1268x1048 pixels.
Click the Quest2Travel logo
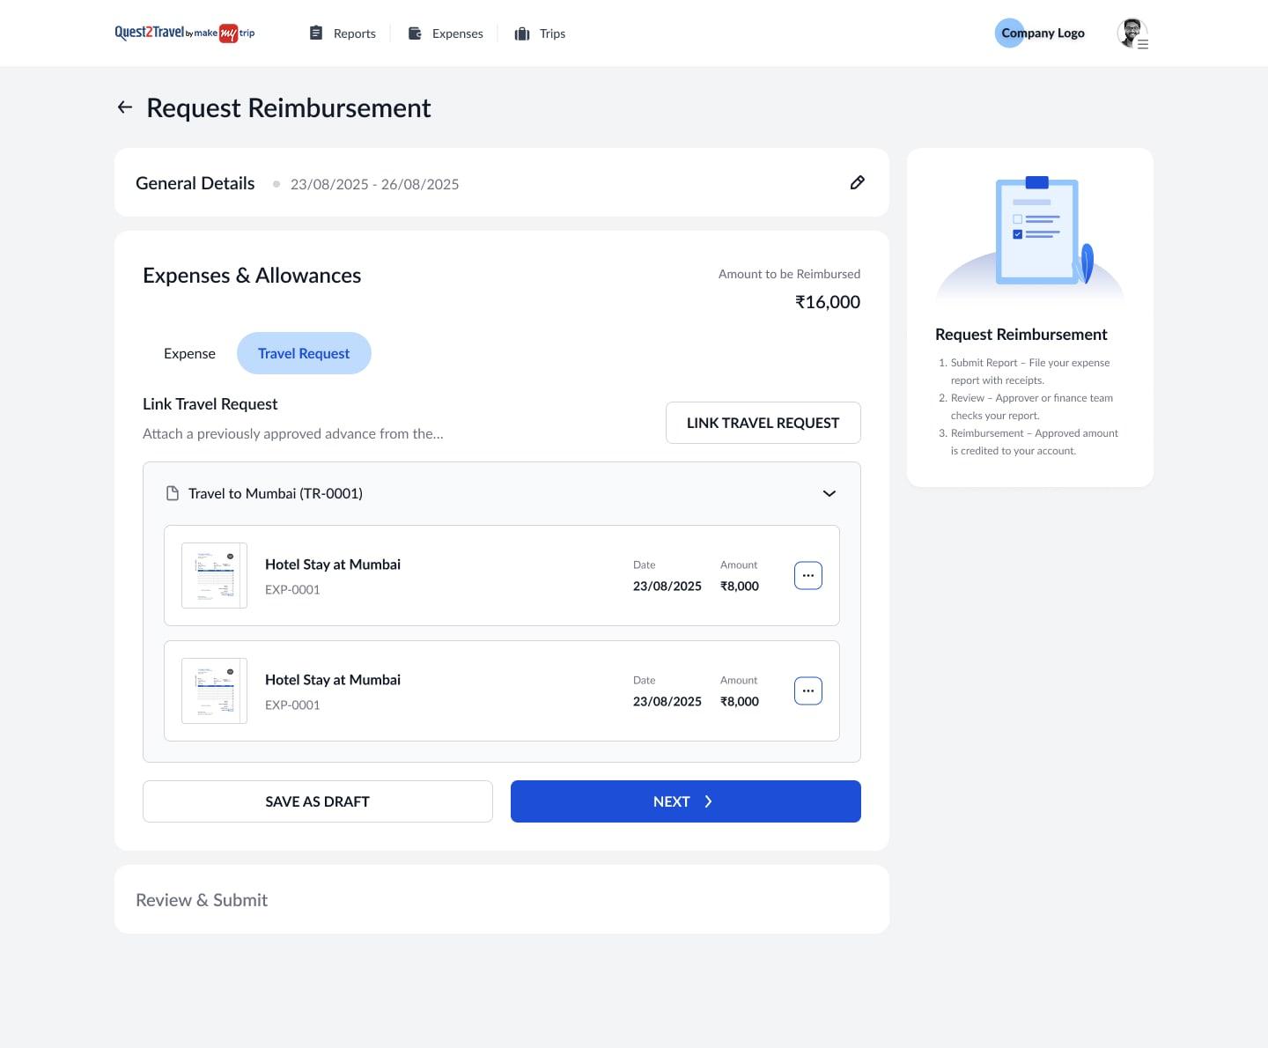point(185,33)
